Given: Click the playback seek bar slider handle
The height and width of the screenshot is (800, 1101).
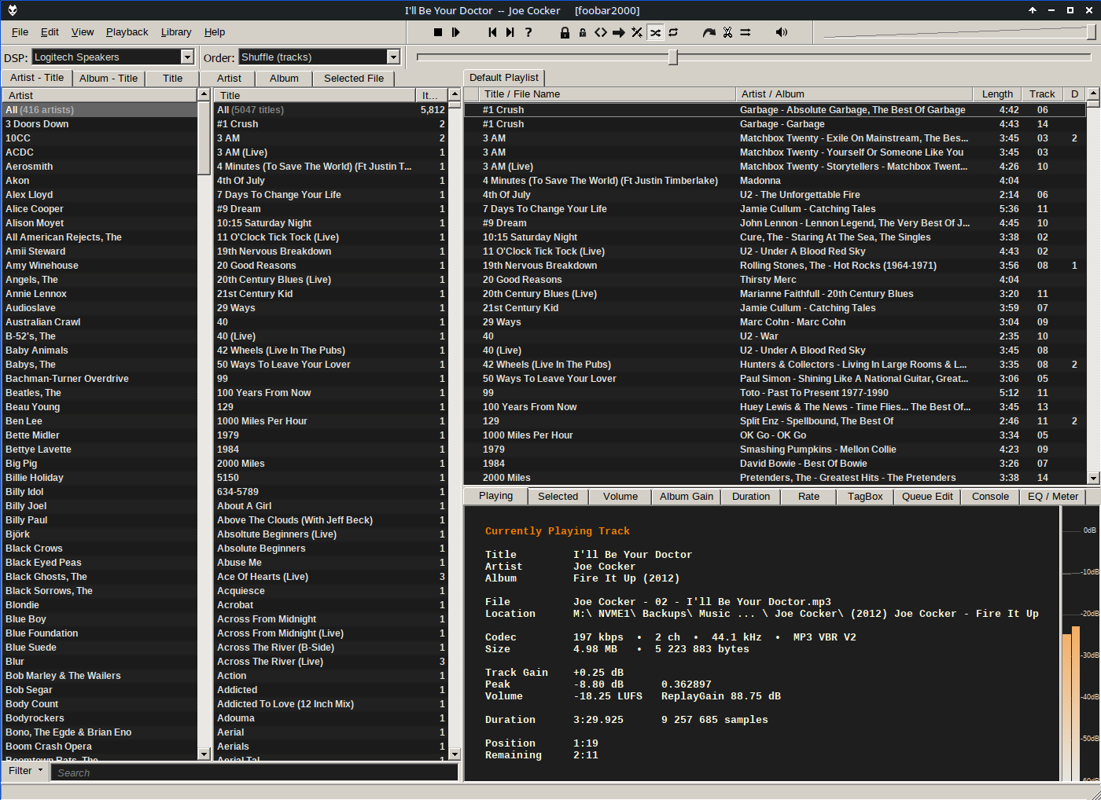Looking at the screenshot, I should pyautogui.click(x=673, y=57).
